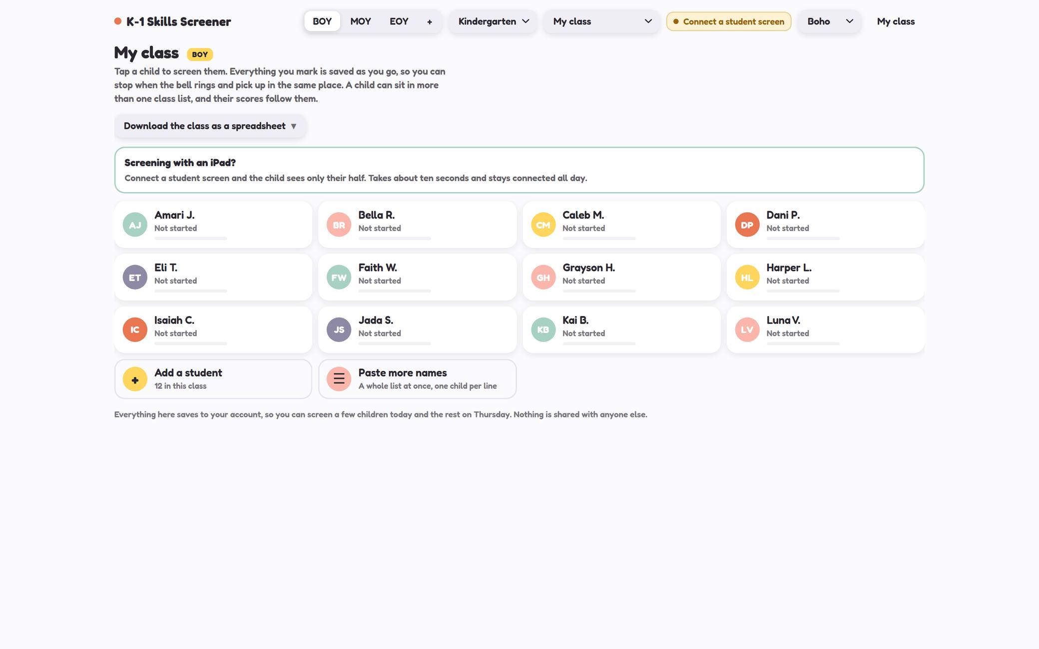Click the Screening with an iPad banner
Viewport: 1039px width, 649px height.
point(519,170)
